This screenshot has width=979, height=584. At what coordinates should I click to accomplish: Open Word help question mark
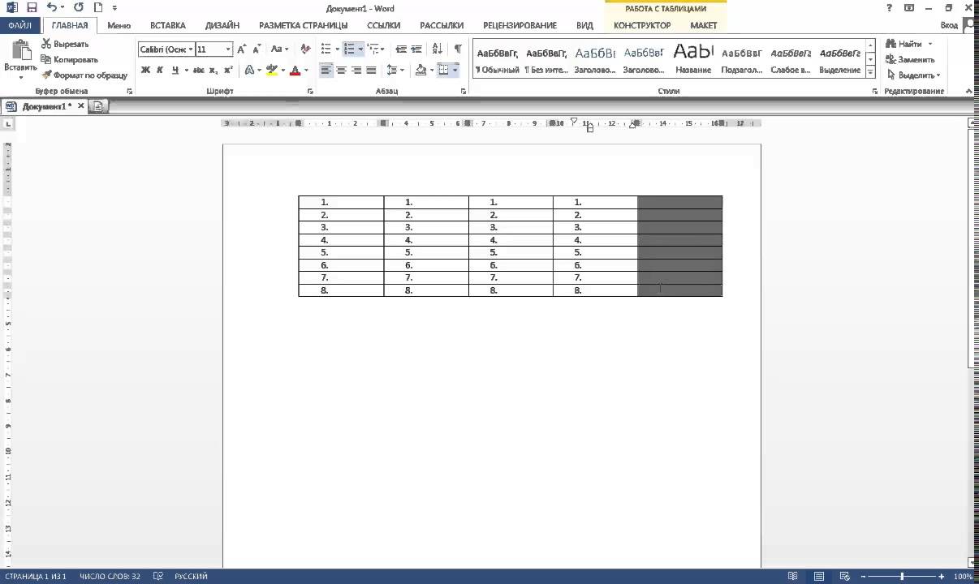point(888,7)
